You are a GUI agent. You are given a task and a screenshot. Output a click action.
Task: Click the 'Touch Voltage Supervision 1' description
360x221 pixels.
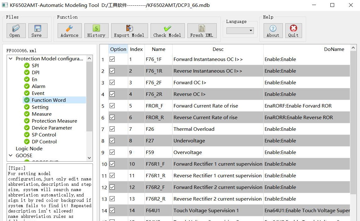(x=206, y=210)
